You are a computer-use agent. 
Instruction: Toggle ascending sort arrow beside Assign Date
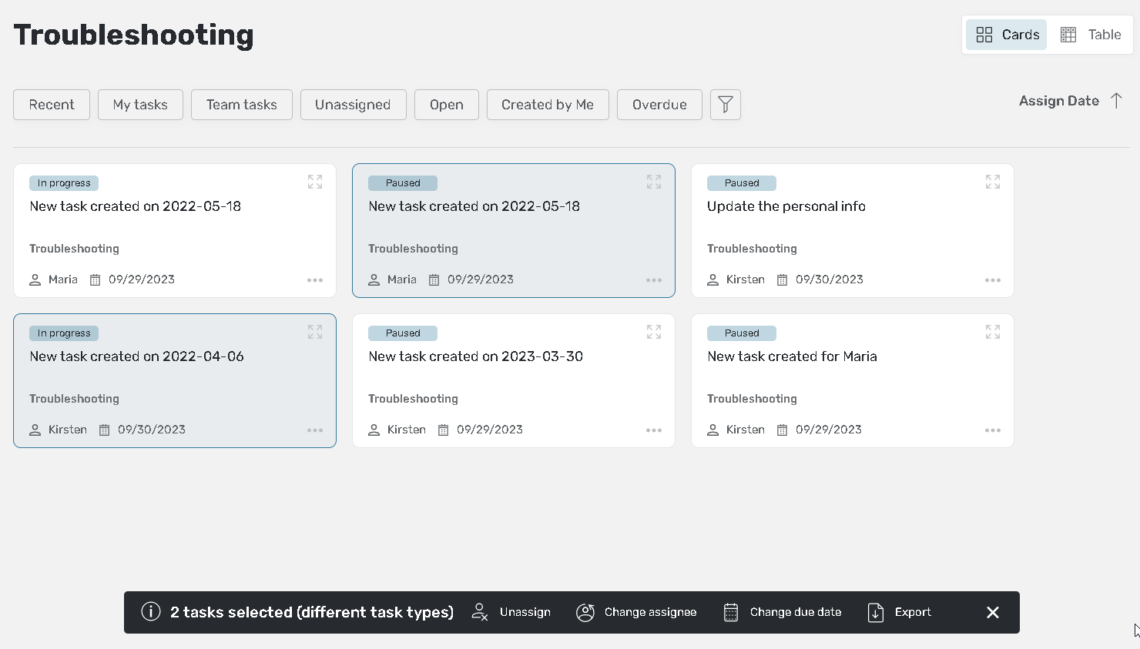click(x=1116, y=101)
